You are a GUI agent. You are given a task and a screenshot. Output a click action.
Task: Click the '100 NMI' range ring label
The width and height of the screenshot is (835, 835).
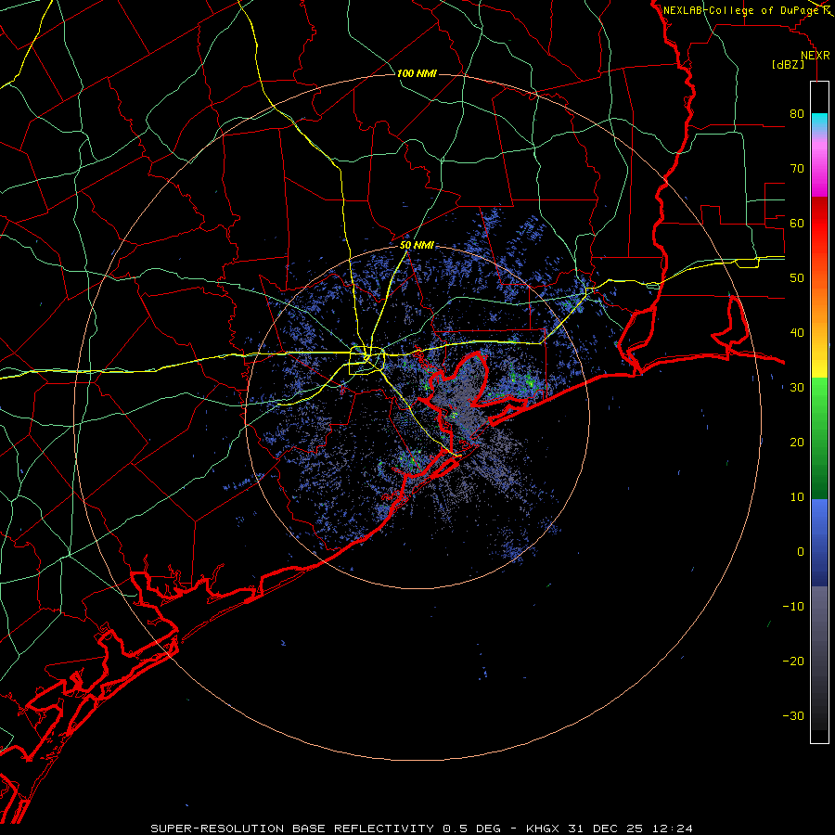click(417, 73)
